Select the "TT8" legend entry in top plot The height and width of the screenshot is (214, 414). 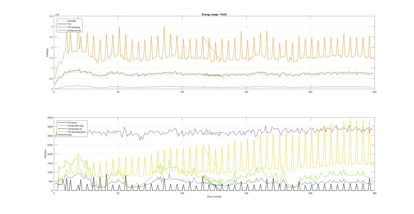tap(69, 24)
